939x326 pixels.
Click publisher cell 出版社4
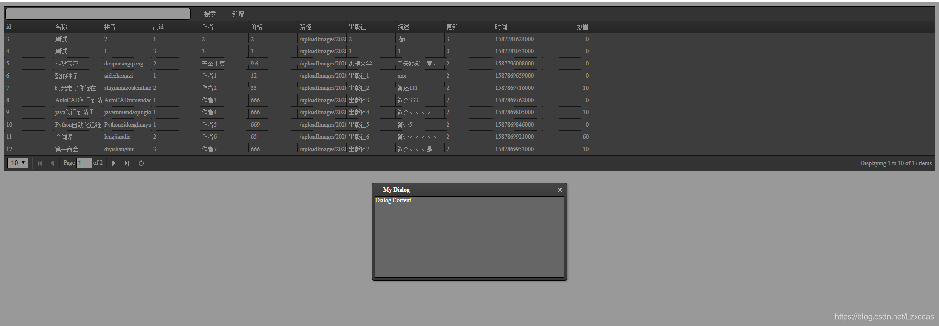pyautogui.click(x=371, y=112)
